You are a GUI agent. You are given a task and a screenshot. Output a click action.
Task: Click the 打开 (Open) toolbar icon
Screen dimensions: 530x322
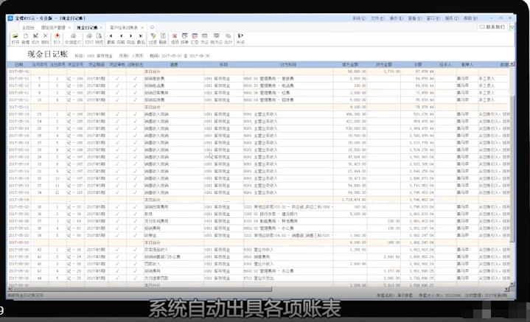(15, 38)
